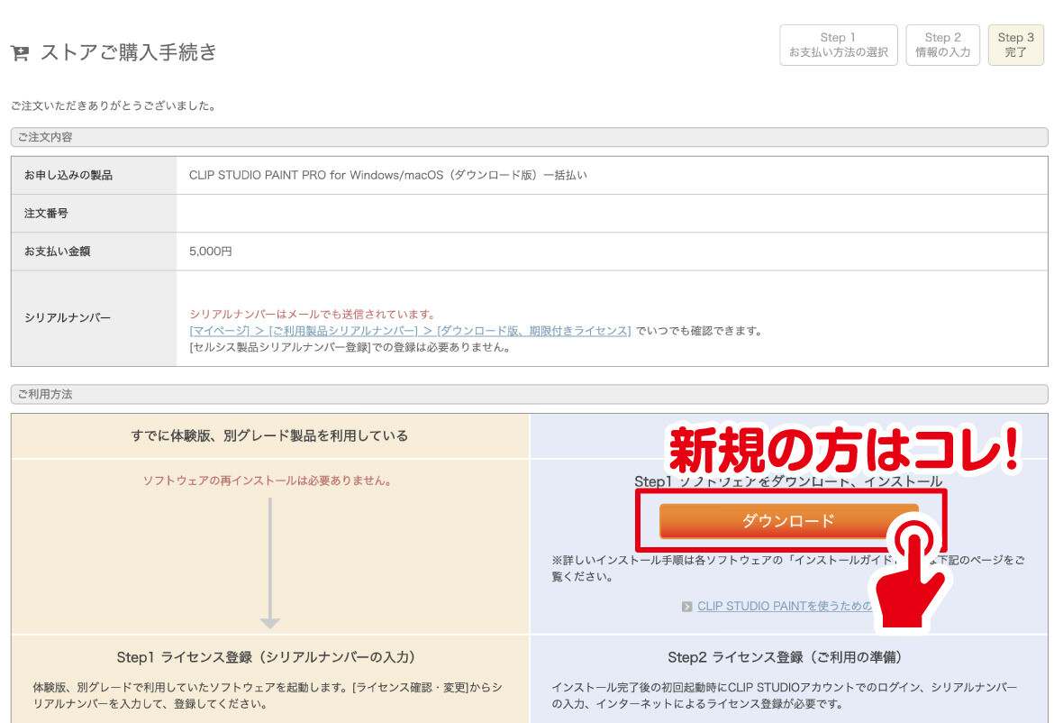The width and height of the screenshot is (1063, 723).
Task: Click the shopping cart icon beside the title
Action: pyautogui.click(x=19, y=53)
